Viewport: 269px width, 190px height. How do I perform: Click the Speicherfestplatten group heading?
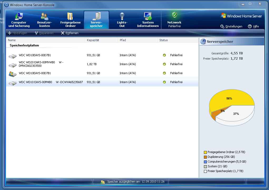point(24,45)
